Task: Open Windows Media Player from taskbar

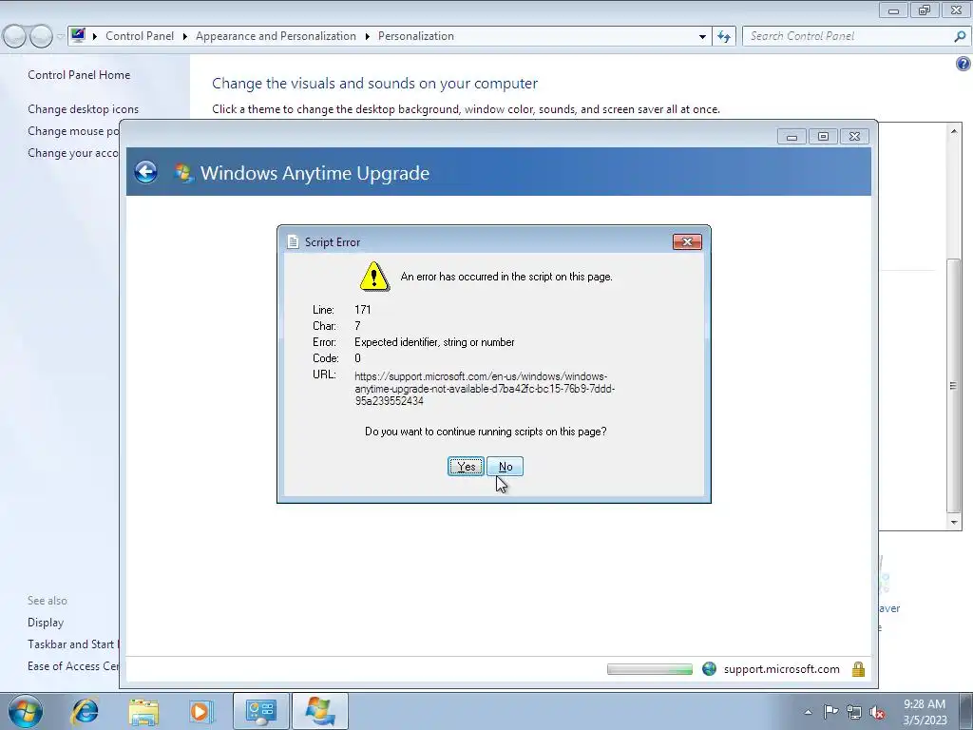Action: click(201, 711)
